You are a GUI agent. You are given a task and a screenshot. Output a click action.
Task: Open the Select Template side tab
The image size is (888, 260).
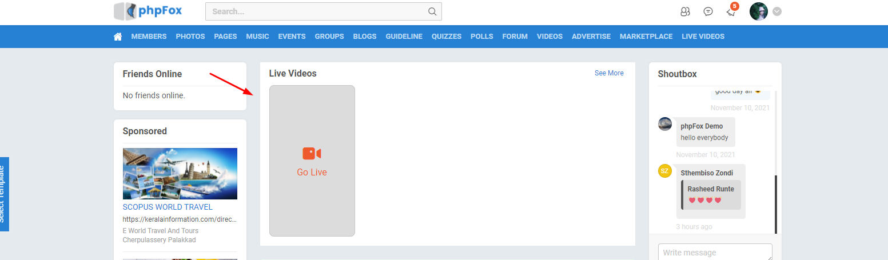(4, 194)
